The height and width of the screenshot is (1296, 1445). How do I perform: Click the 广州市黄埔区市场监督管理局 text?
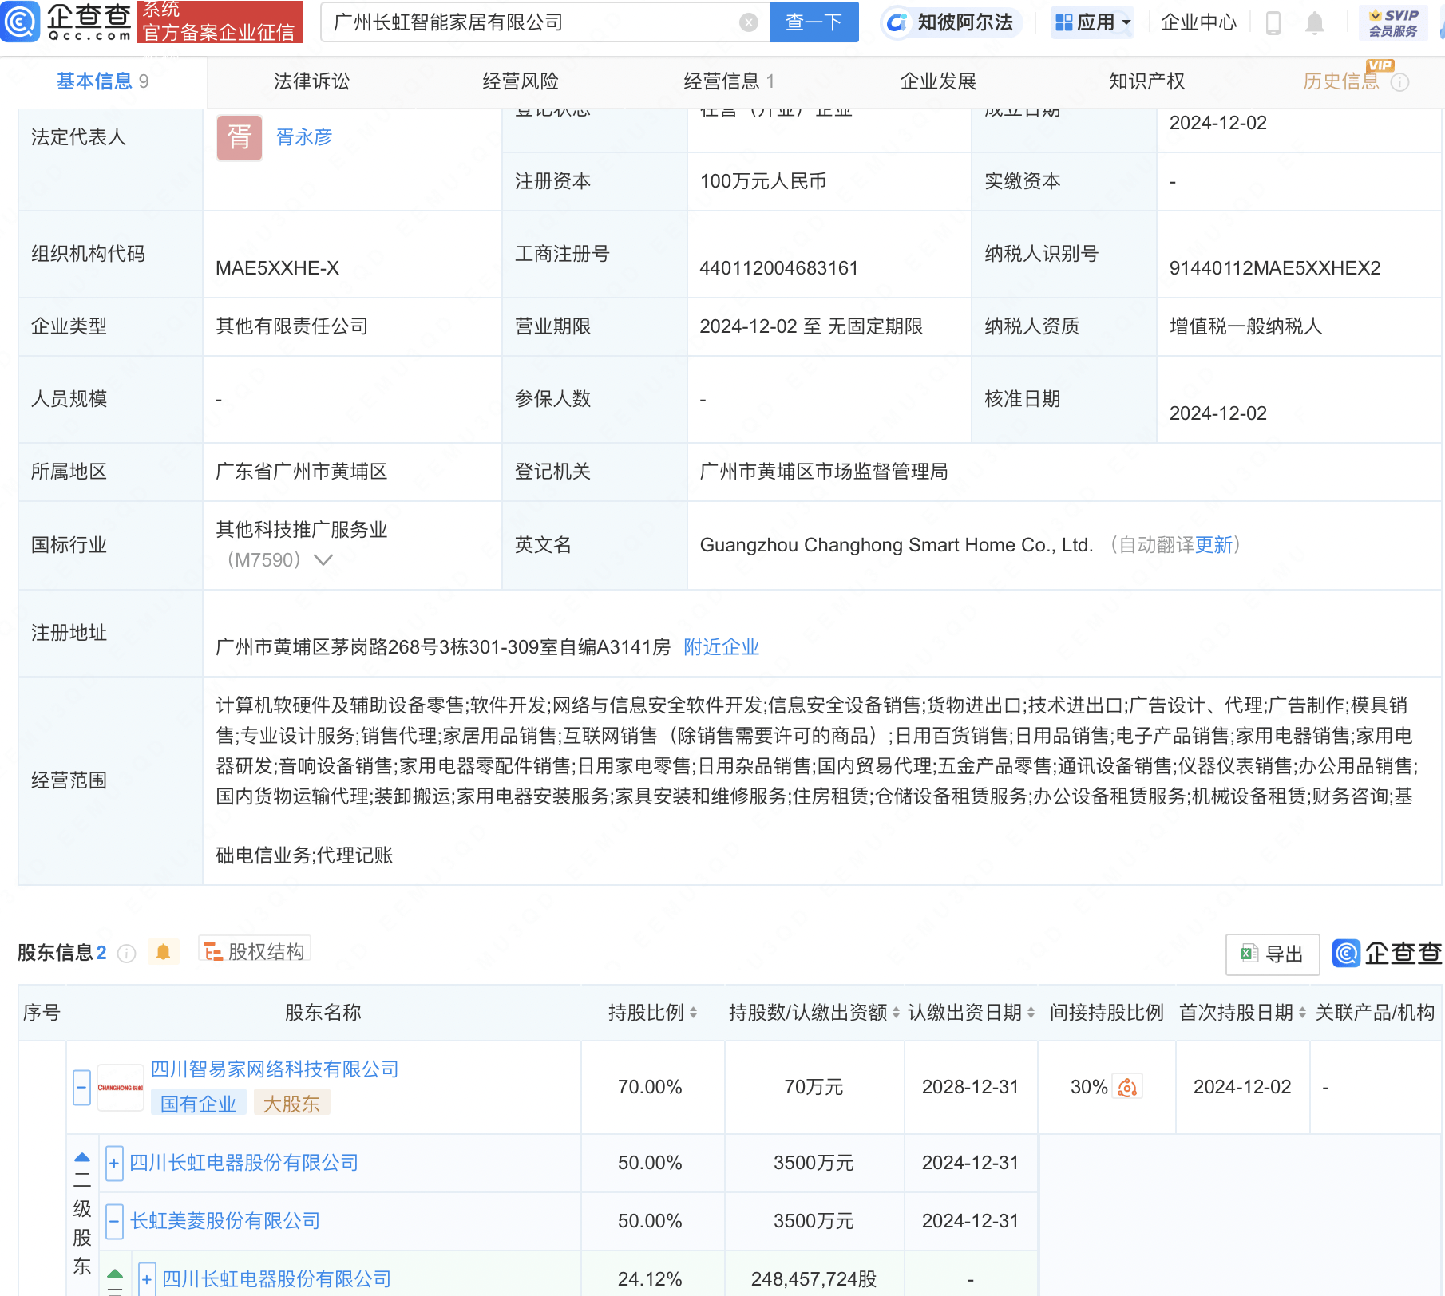(823, 472)
